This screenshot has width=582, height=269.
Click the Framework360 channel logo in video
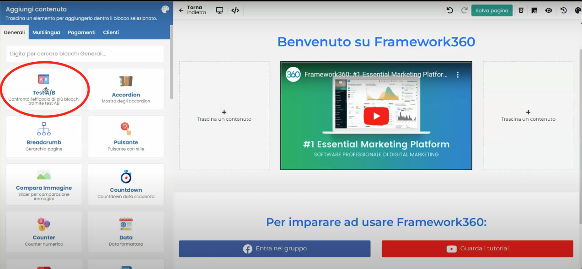293,74
